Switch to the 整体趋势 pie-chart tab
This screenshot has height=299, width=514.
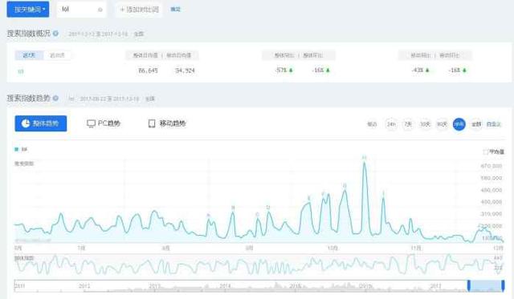pos(41,123)
